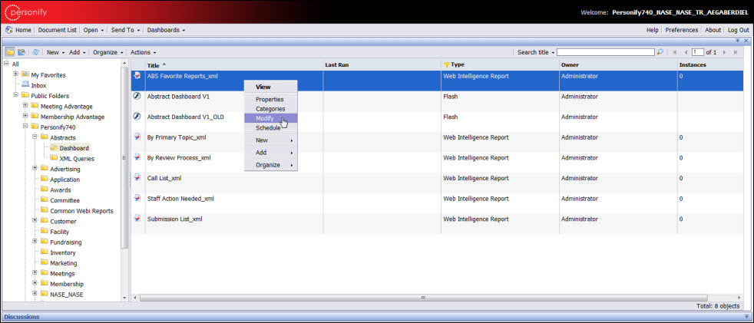Viewport: 754px width, 323px height.
Task: Click the refresh icon in the toolbar
Action: [x=36, y=52]
